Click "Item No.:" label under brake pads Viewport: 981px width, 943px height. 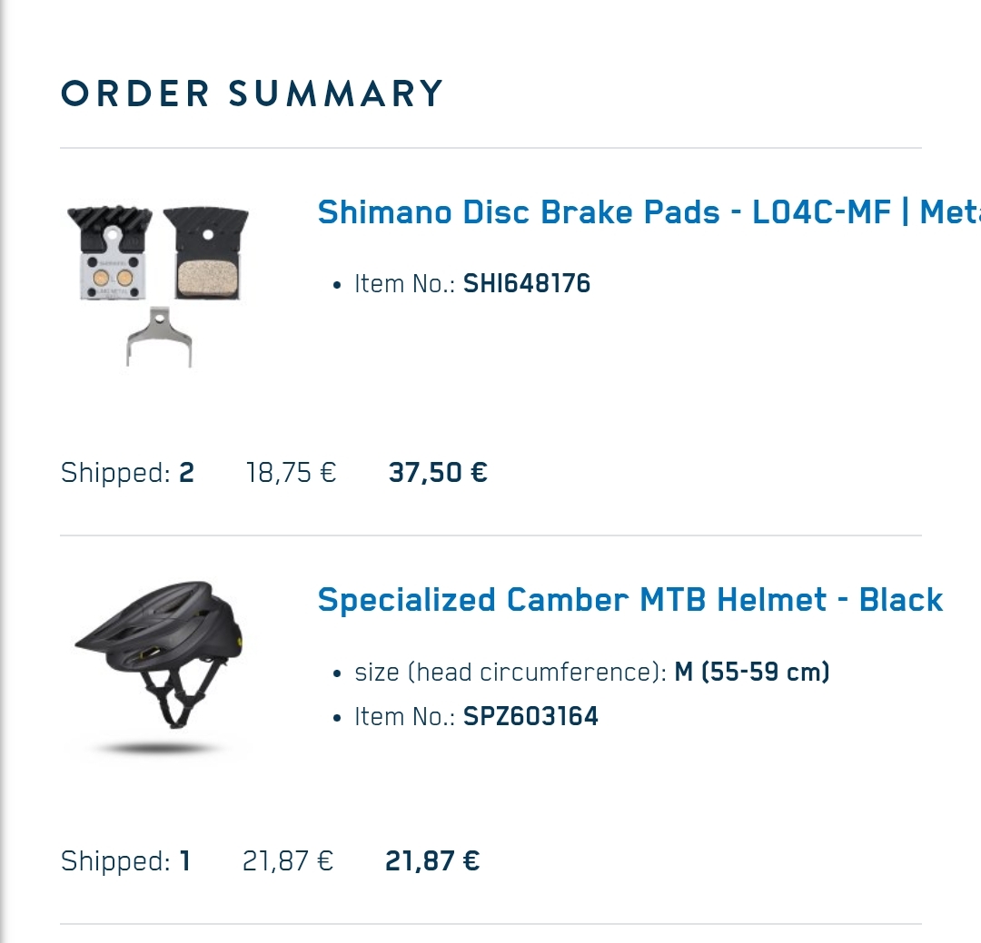click(404, 284)
